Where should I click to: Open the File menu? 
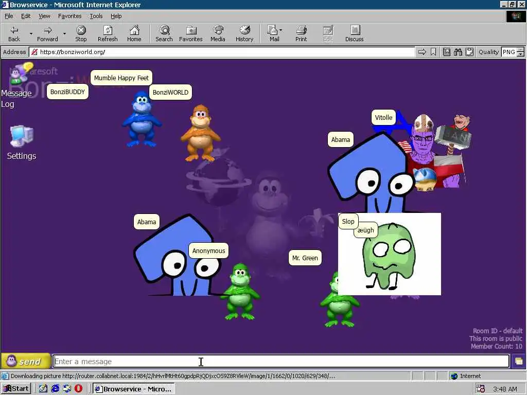coord(9,16)
